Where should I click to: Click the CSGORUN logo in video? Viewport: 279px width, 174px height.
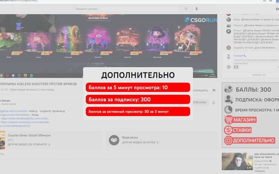[x=201, y=20]
